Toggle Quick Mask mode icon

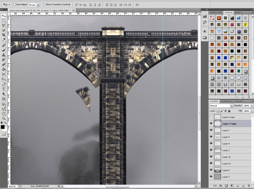coord(3,134)
